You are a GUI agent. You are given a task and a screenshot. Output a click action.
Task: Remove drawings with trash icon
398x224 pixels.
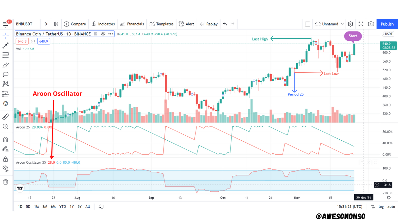5,182
